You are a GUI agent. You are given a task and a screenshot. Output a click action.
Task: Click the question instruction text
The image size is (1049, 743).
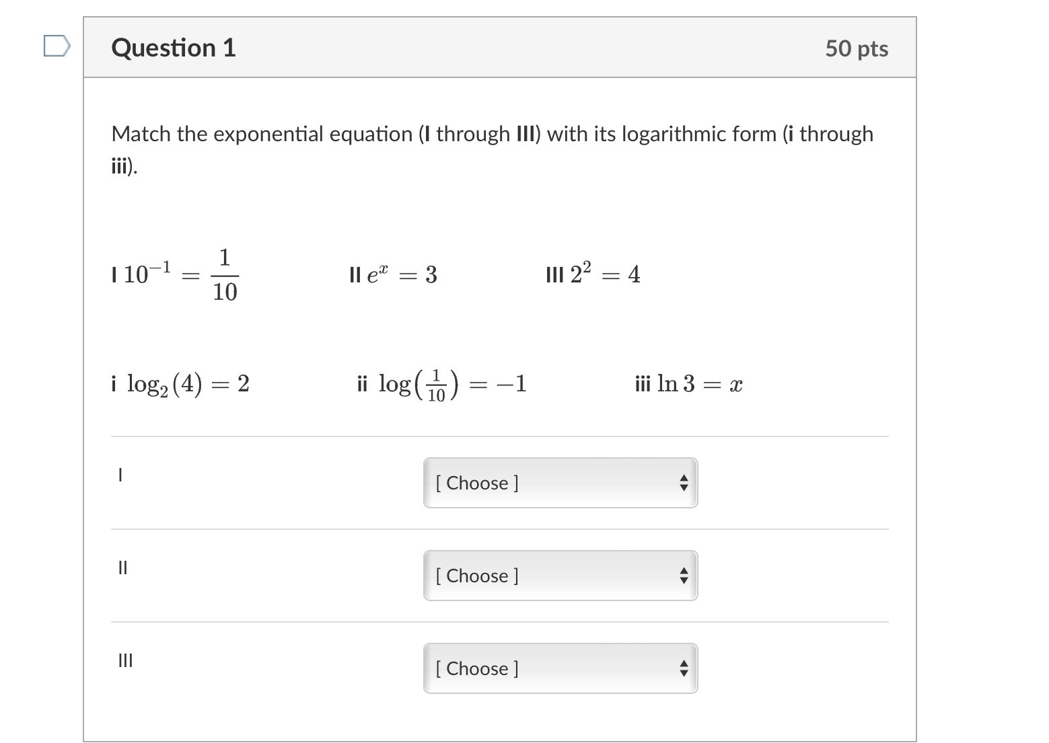492,147
